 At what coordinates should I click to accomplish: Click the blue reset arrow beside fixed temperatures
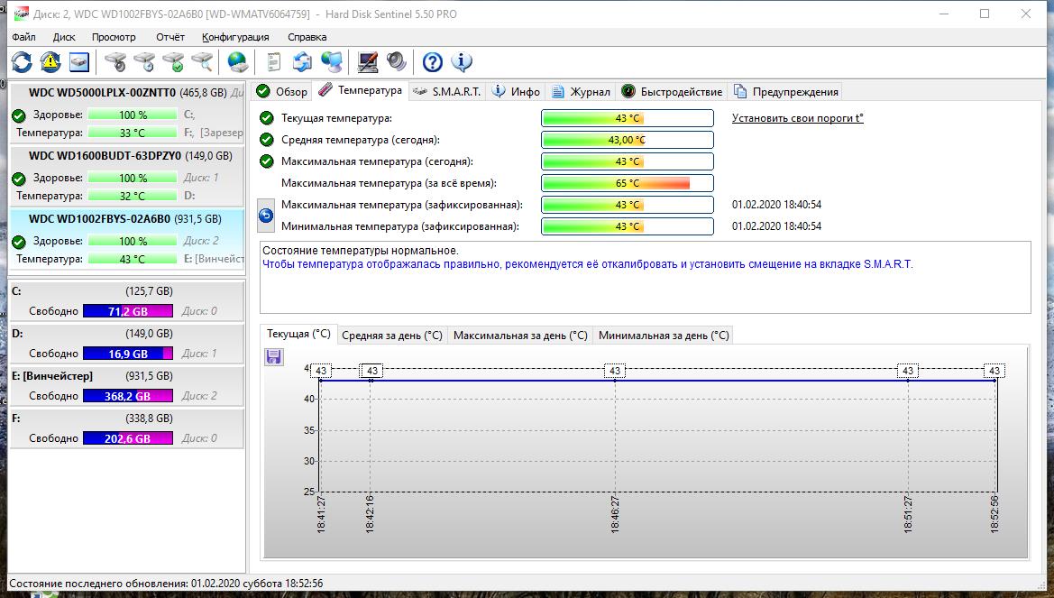click(266, 216)
